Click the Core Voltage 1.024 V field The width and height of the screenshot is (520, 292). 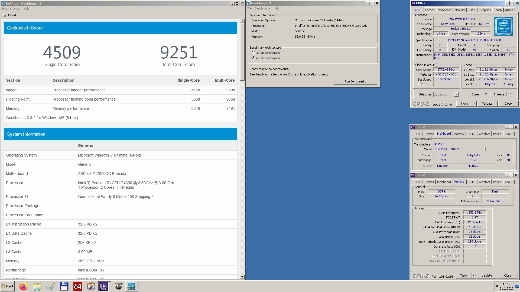pyautogui.click(x=480, y=34)
